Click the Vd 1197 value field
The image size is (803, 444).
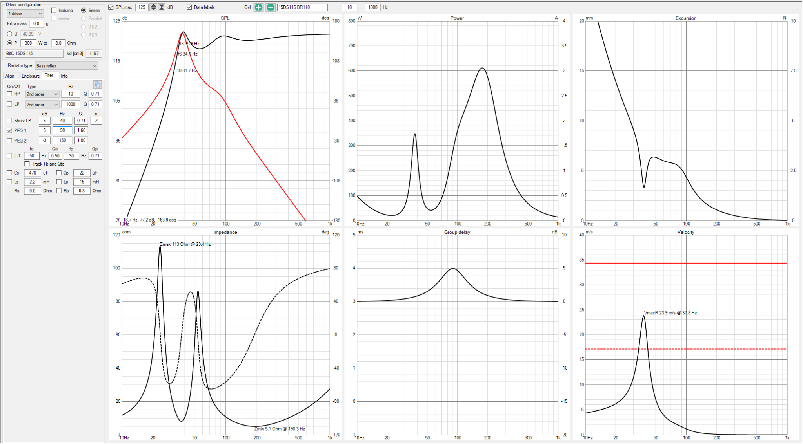tap(94, 53)
